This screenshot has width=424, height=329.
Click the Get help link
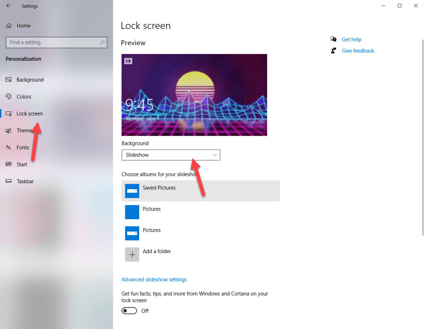click(351, 39)
